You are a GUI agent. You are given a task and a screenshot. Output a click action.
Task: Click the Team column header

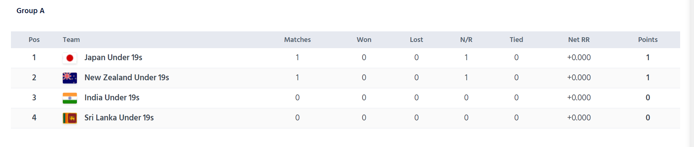click(x=71, y=40)
